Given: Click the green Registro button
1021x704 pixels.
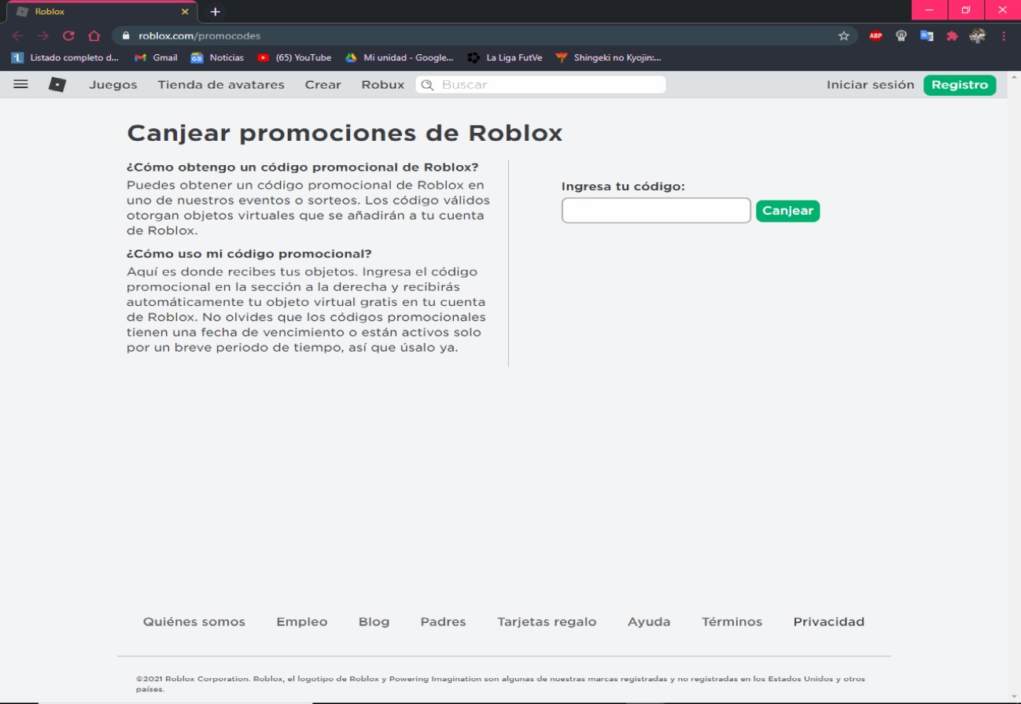Looking at the screenshot, I should point(960,84).
